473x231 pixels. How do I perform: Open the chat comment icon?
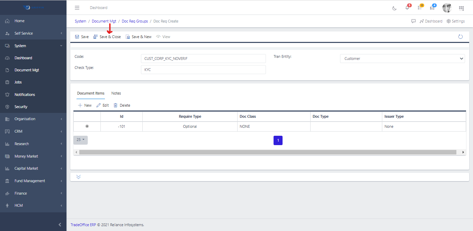(x=413, y=21)
